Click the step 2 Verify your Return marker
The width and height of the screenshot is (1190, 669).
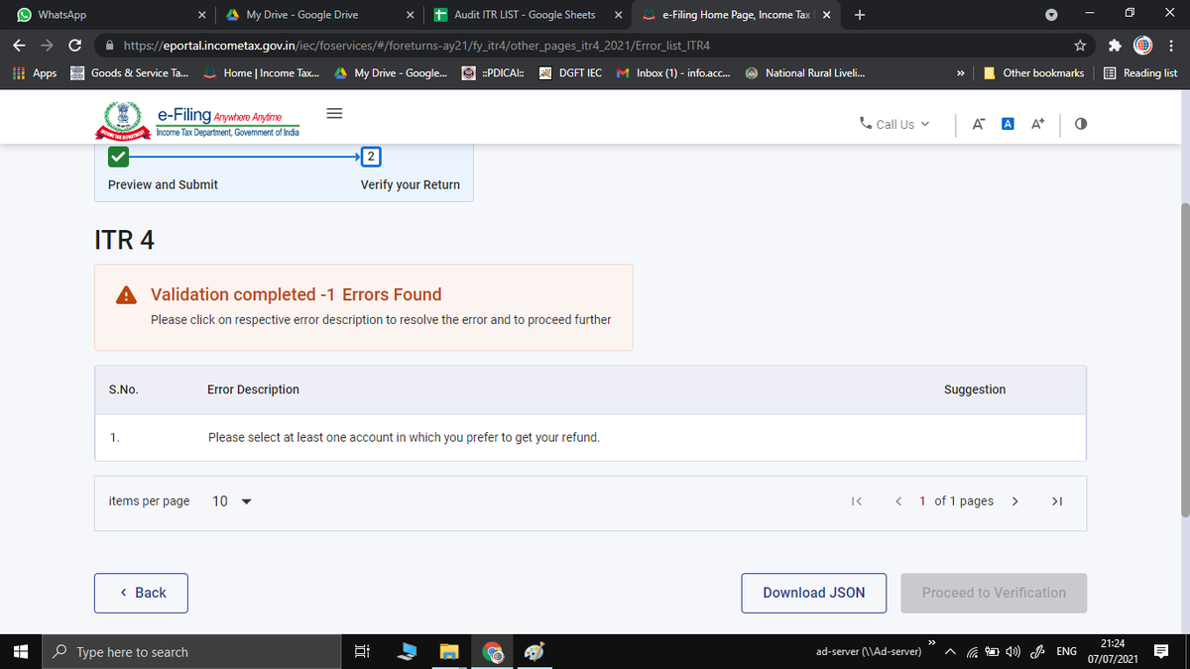click(371, 157)
